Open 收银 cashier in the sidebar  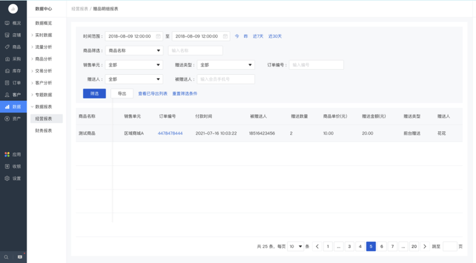click(13, 167)
